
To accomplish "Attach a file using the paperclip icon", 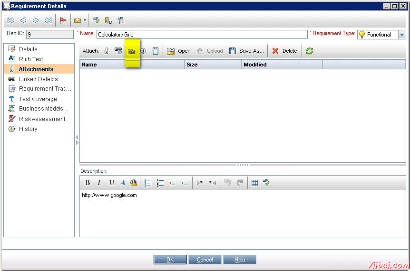I will pyautogui.click(x=106, y=51).
